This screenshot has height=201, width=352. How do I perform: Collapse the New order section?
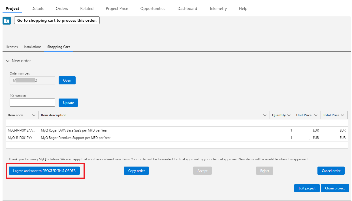[x=8, y=61]
